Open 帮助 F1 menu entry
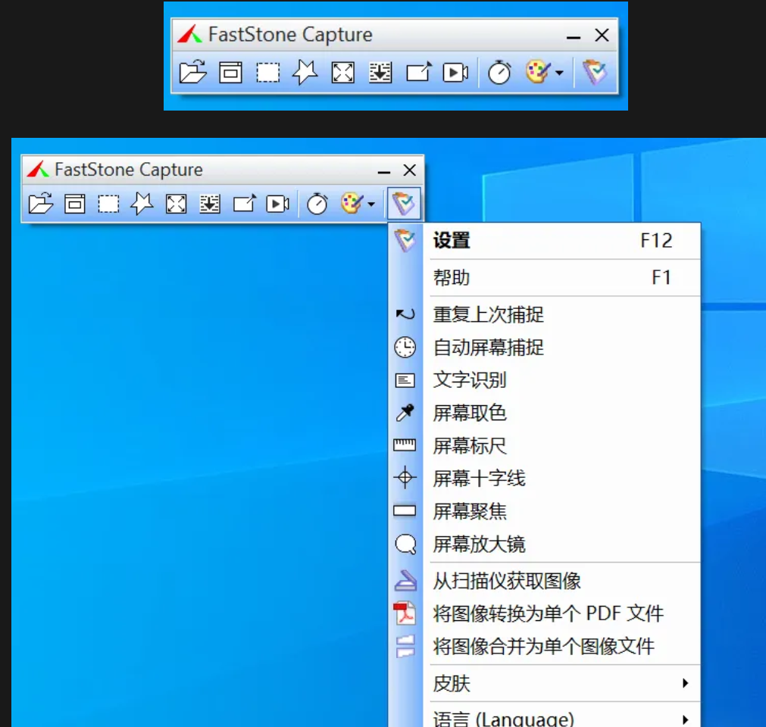This screenshot has width=766, height=727. tap(544, 277)
